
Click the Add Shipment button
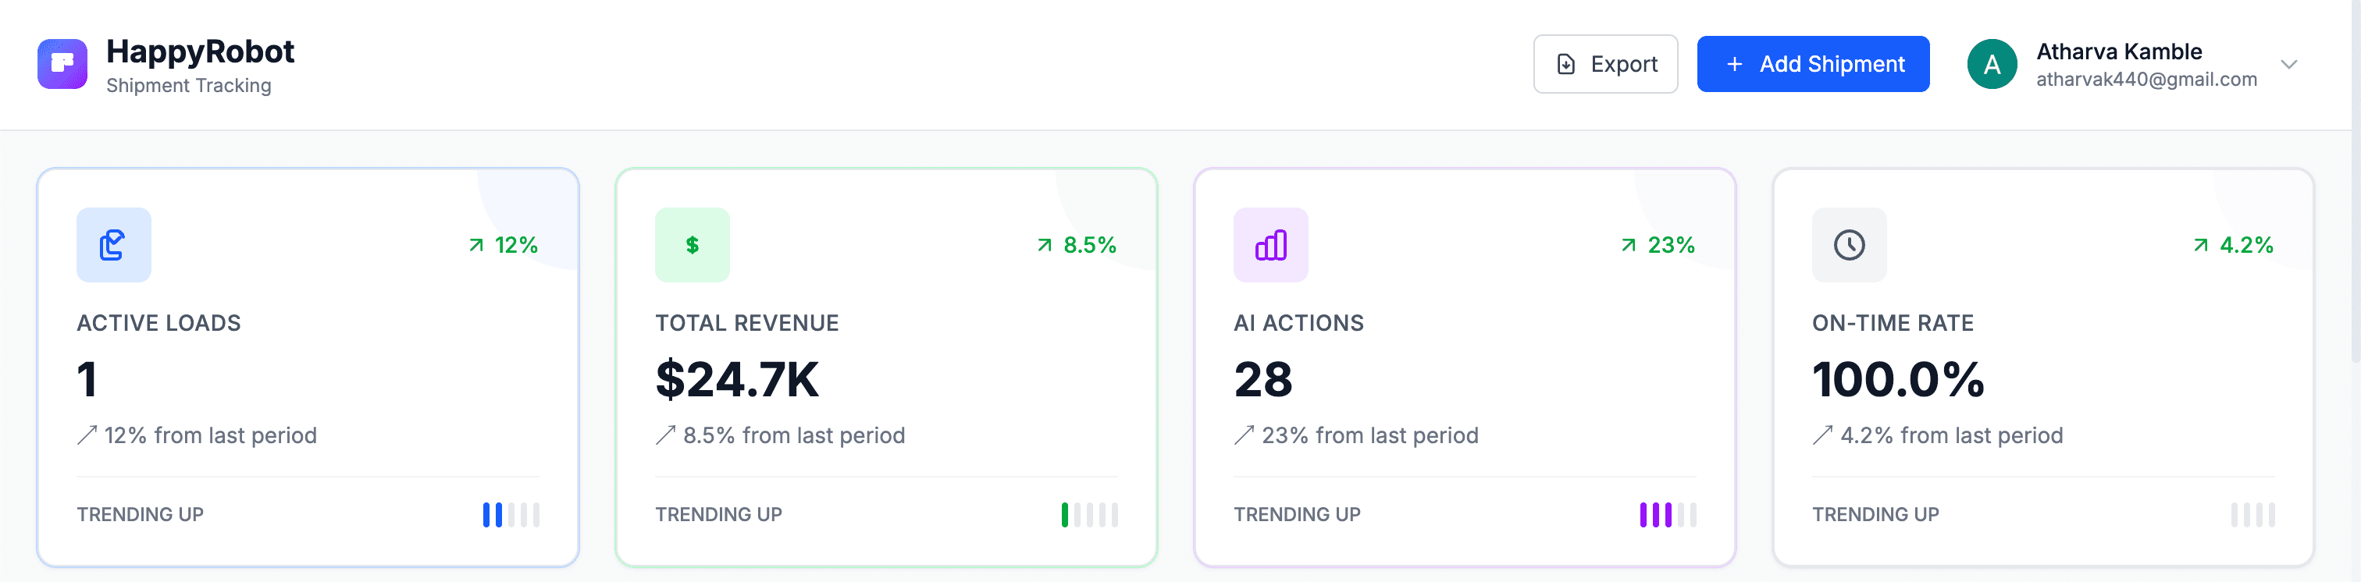tap(1813, 64)
